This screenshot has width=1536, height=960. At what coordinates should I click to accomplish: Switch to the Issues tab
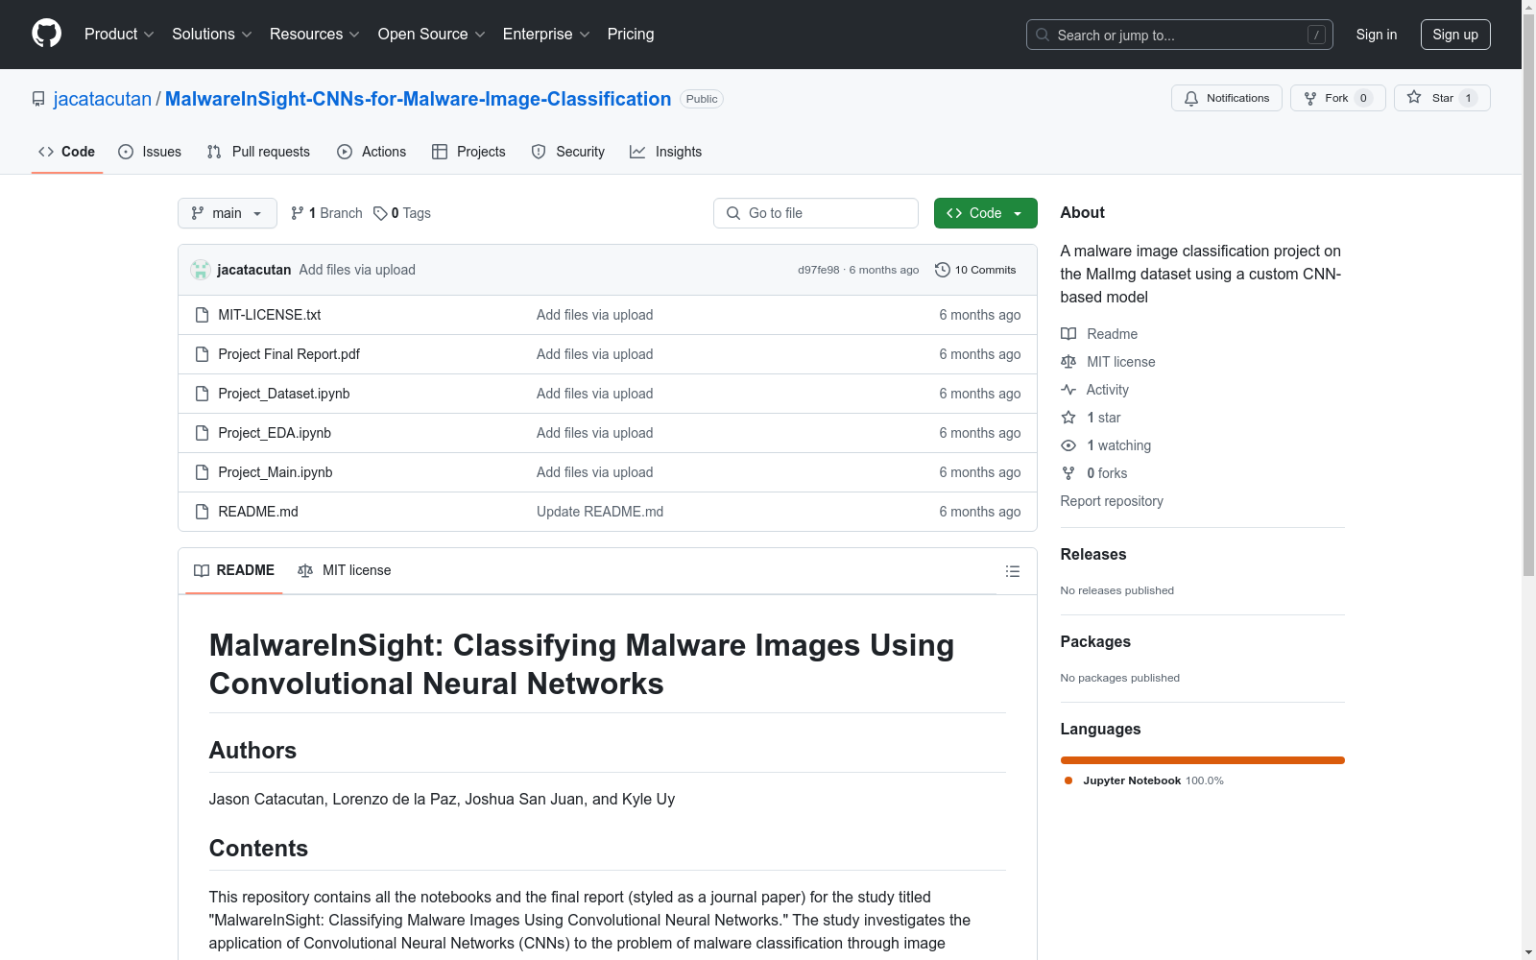point(150,152)
